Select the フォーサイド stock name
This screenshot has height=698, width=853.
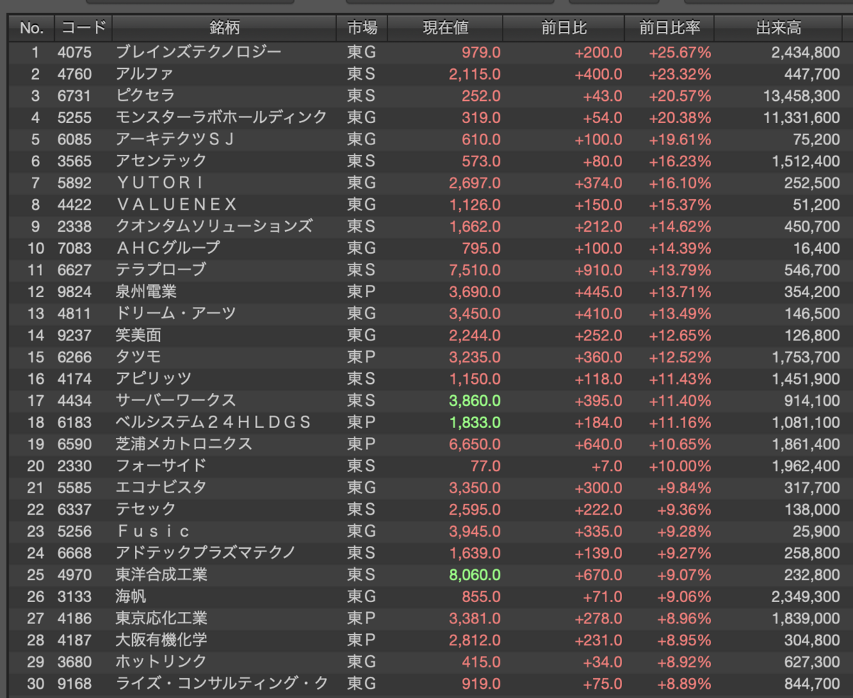(161, 466)
